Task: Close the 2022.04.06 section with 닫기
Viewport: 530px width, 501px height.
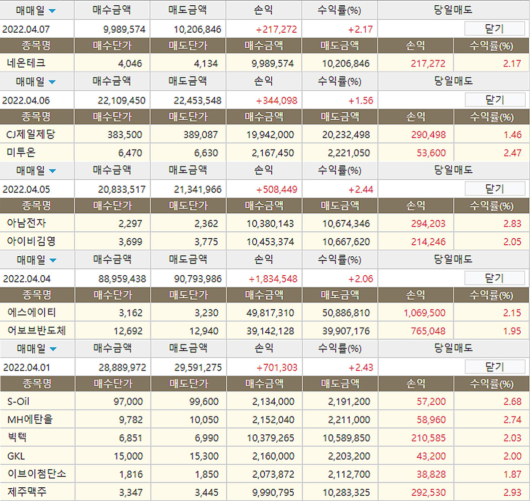Action: tap(494, 100)
